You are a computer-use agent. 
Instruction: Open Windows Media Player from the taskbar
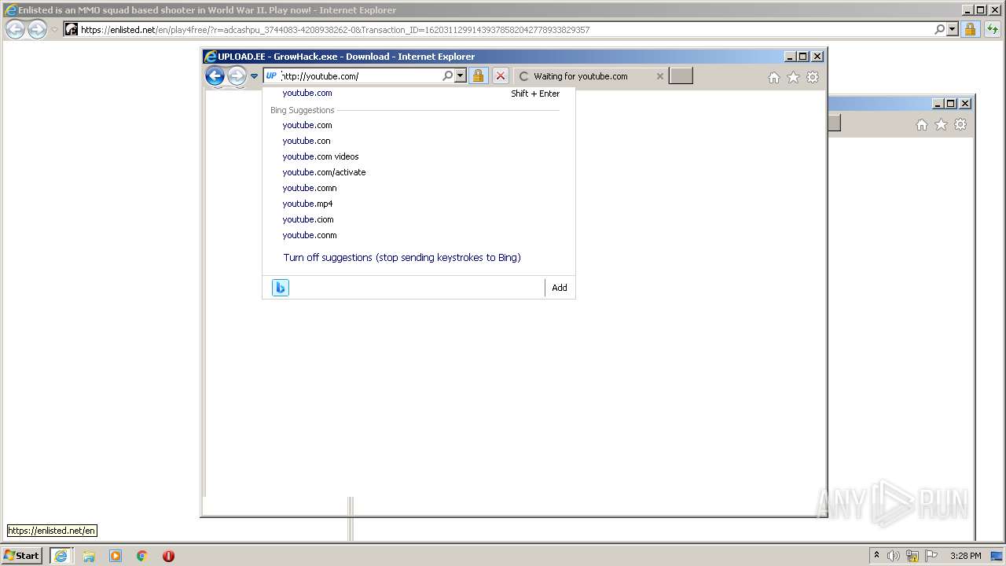click(116, 556)
